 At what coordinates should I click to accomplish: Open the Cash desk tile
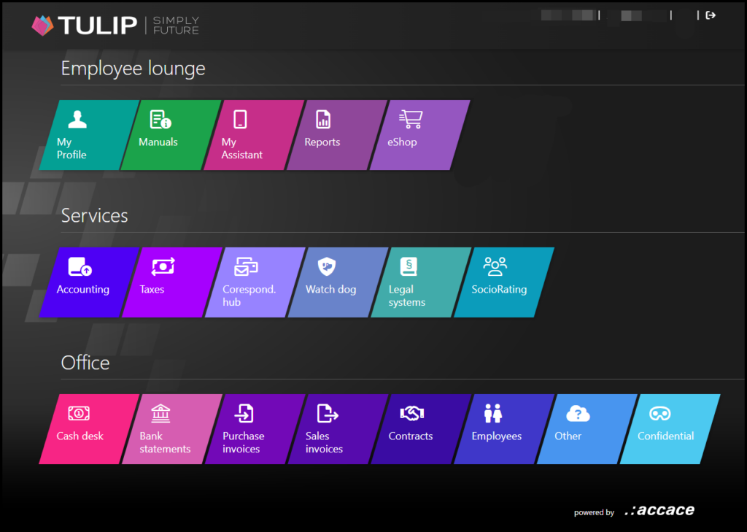(x=88, y=429)
